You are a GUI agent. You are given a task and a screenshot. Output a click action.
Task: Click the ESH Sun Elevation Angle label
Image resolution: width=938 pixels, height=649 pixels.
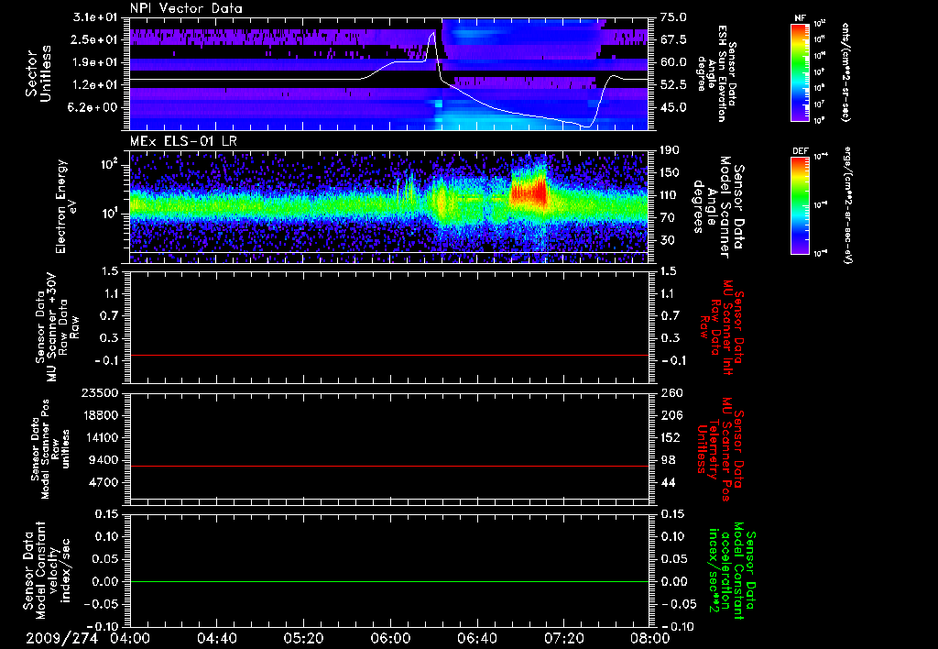(716, 73)
